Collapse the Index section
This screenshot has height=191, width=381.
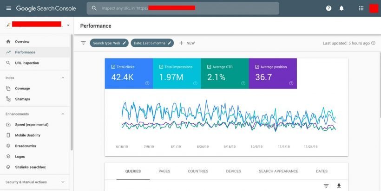pyautogui.click(x=63, y=78)
